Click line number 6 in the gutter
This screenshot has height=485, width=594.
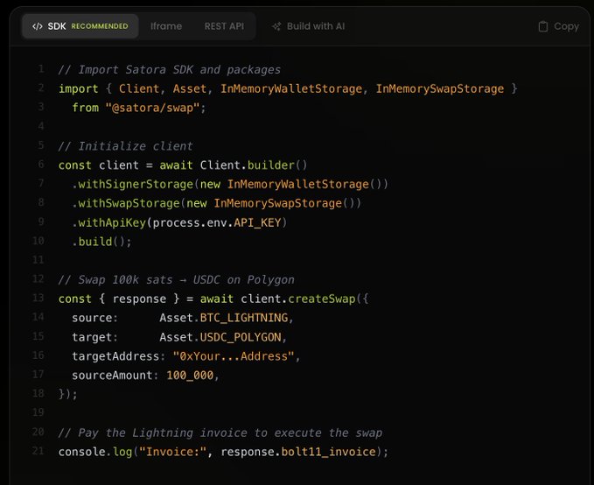tap(41, 165)
